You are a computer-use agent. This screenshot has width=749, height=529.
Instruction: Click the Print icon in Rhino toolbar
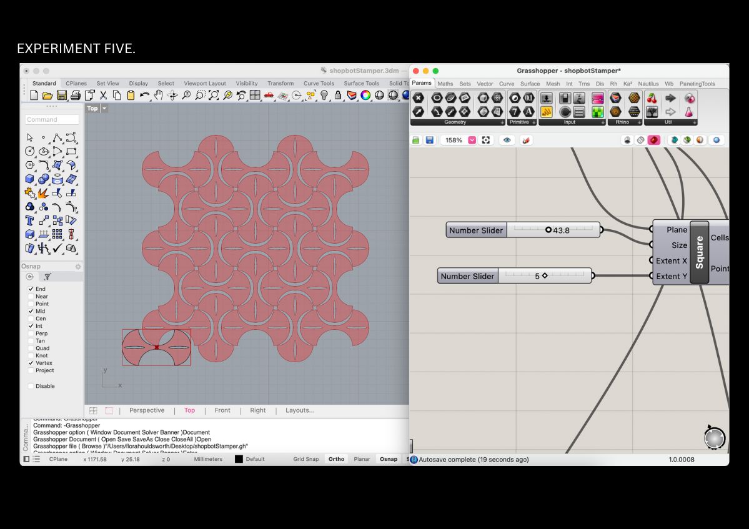tap(76, 96)
